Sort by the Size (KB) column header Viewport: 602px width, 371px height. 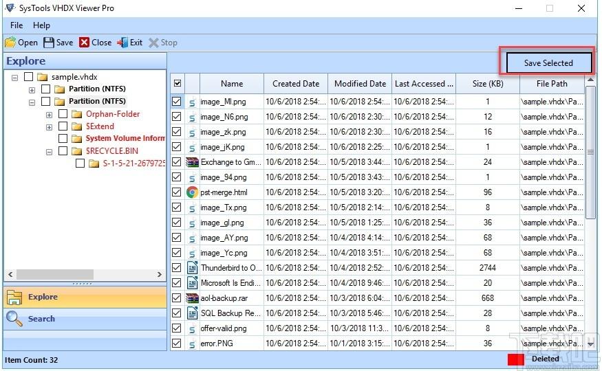(488, 84)
